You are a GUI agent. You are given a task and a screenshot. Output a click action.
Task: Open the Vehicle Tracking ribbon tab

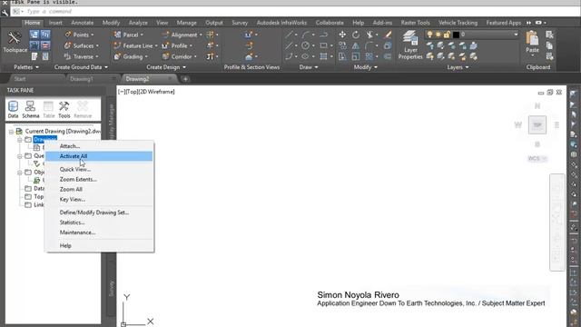pos(458,23)
